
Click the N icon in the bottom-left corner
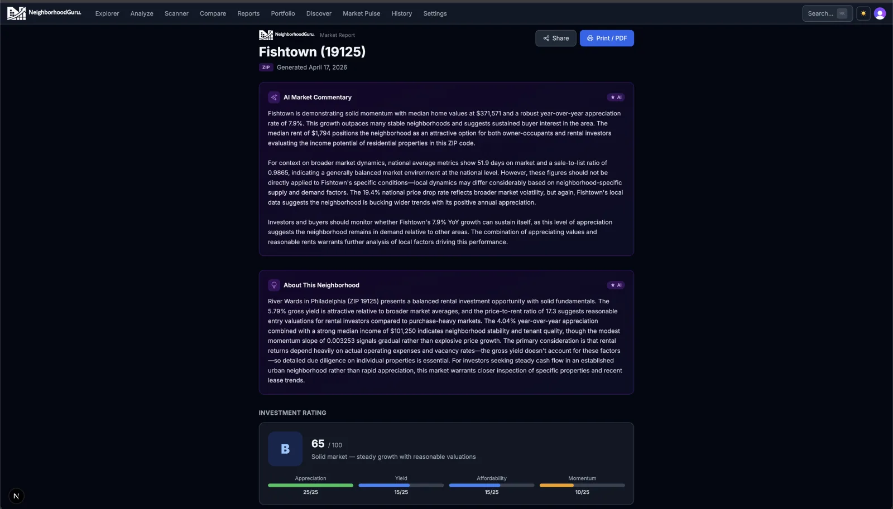tap(16, 495)
